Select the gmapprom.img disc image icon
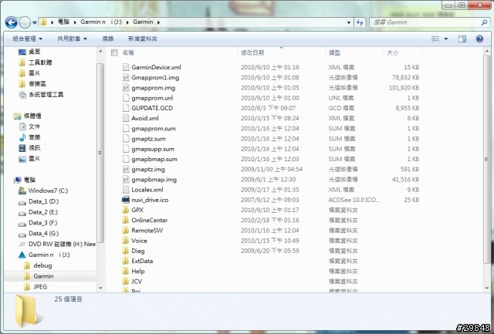494x334 pixels. coord(126,87)
